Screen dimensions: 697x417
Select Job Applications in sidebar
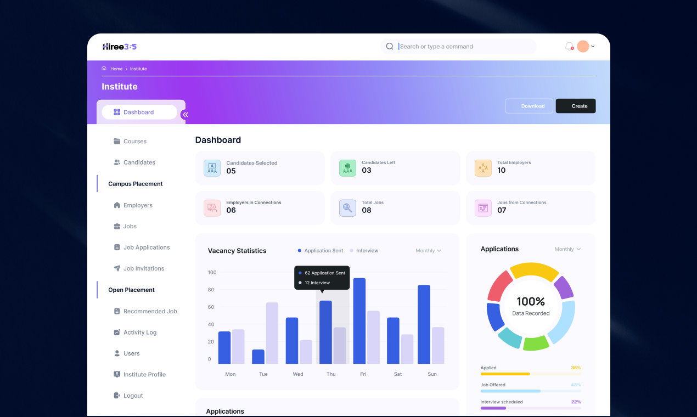click(x=147, y=247)
